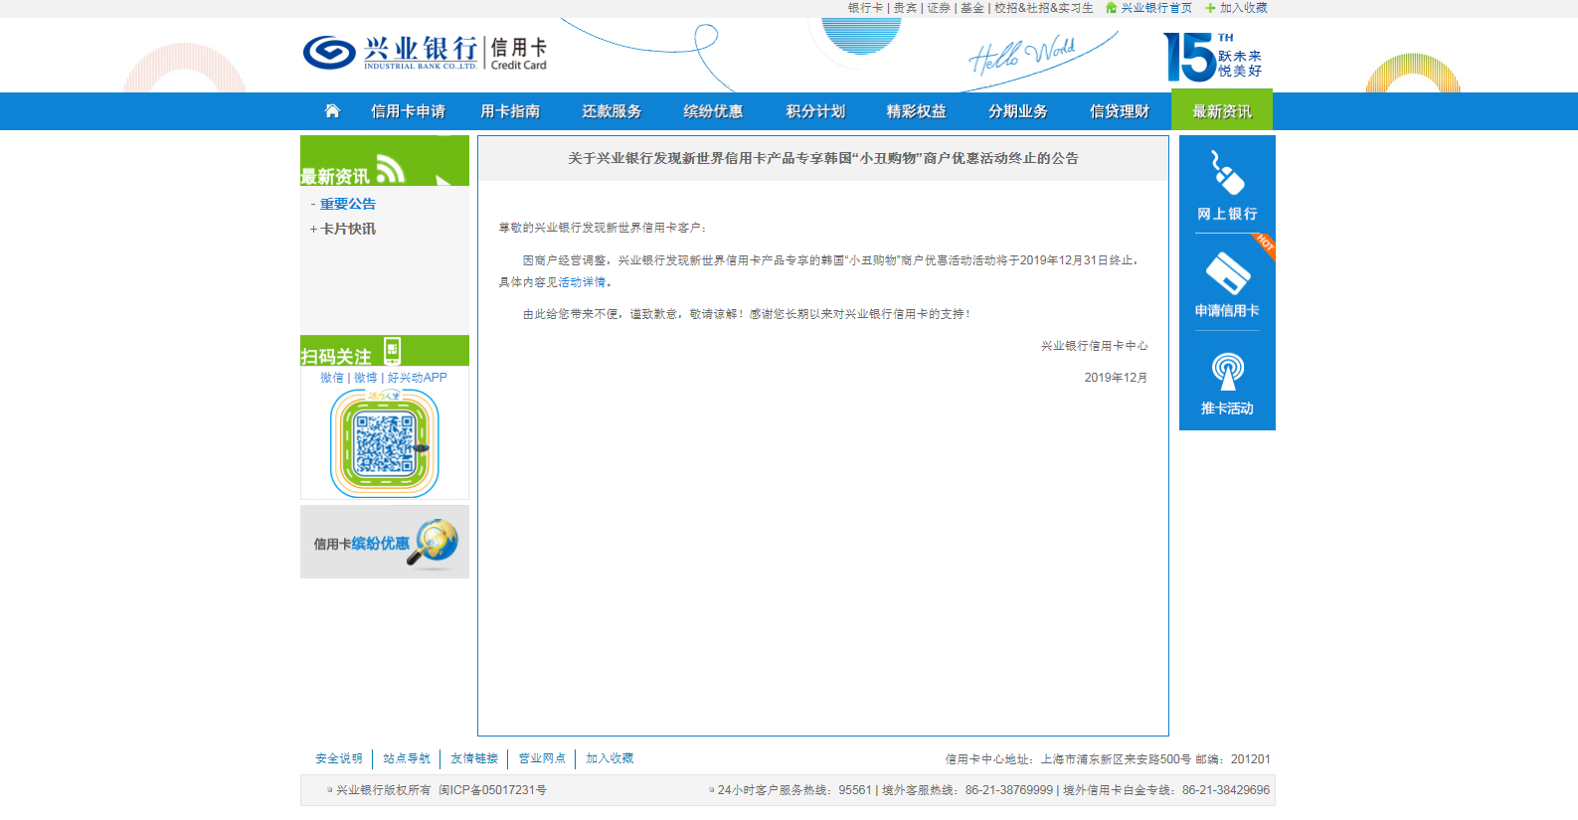
Task: Click the 闽ICP备05017231号 text
Action: pos(492,790)
